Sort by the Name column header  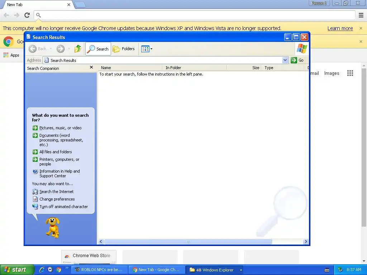tap(130, 68)
